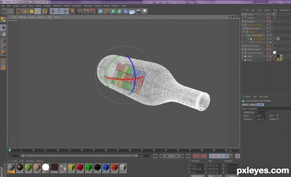Open the MoGraph menu

tap(77, 6)
